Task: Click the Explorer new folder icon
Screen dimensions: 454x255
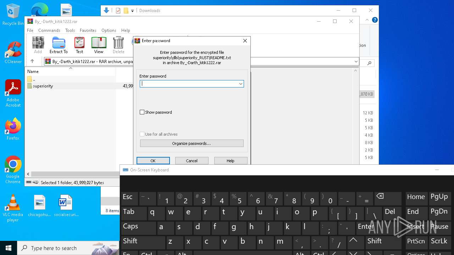Action: (126, 11)
